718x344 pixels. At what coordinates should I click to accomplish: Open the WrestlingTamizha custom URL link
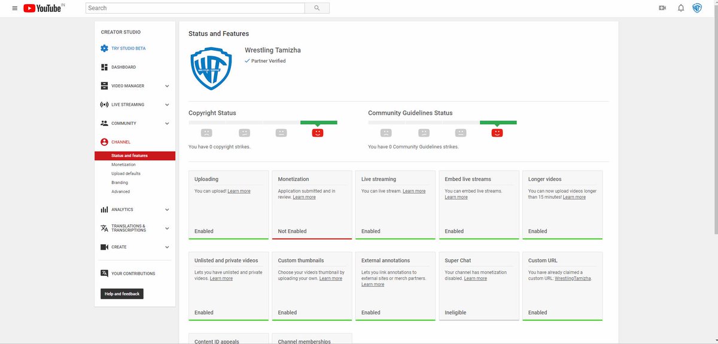[x=573, y=278]
